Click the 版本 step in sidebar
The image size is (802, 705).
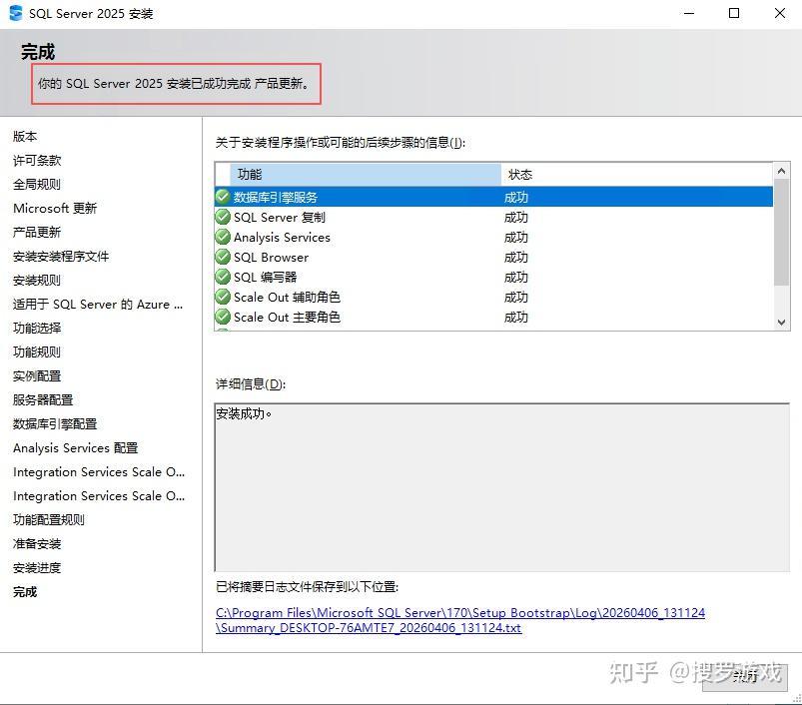pos(25,137)
